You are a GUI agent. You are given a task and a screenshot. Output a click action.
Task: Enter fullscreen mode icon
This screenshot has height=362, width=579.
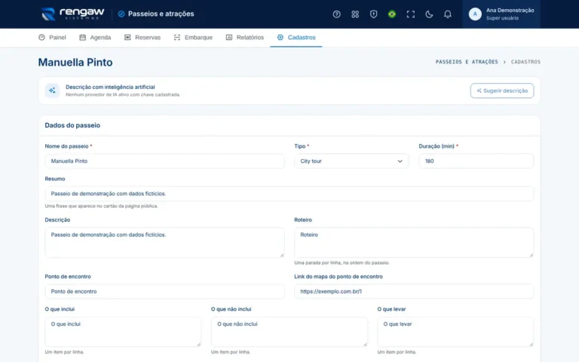click(x=410, y=14)
